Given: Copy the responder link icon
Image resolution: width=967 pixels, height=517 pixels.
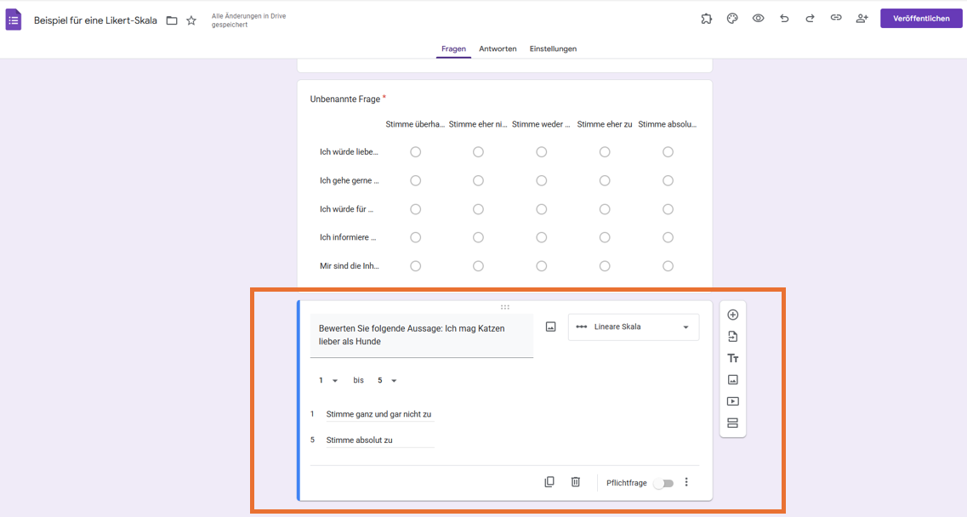Looking at the screenshot, I should pos(836,18).
